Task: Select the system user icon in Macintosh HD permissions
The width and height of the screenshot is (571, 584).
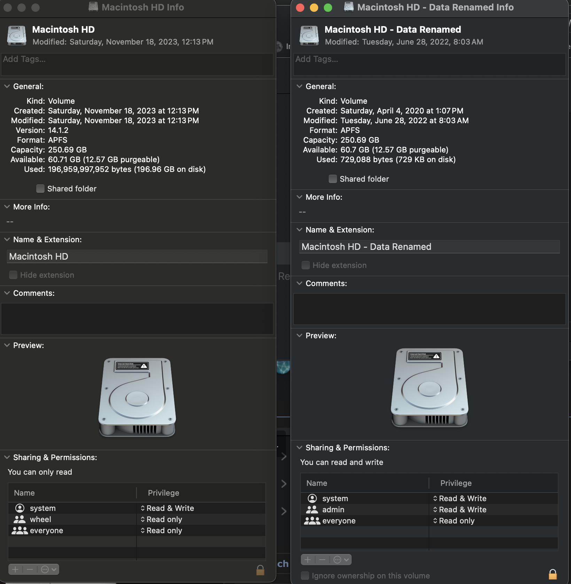Action: 20,508
